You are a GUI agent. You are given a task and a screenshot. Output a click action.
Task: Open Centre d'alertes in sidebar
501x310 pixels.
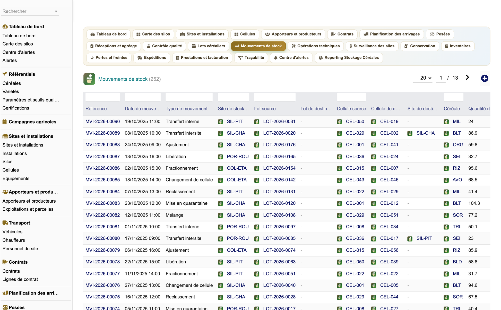[x=19, y=52]
